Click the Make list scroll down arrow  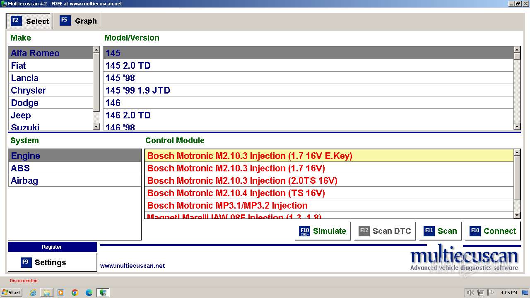[96, 127]
